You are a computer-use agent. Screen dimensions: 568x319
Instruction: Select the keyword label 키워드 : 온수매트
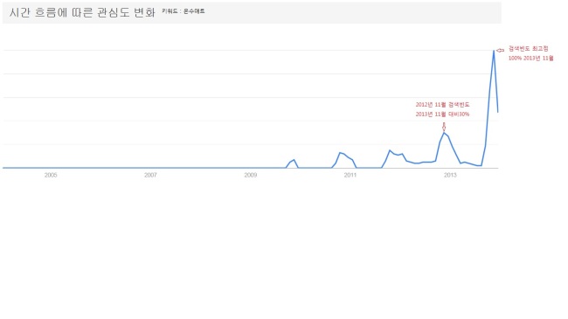pyautogui.click(x=184, y=11)
